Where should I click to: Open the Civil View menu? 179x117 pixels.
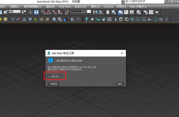[65, 7]
